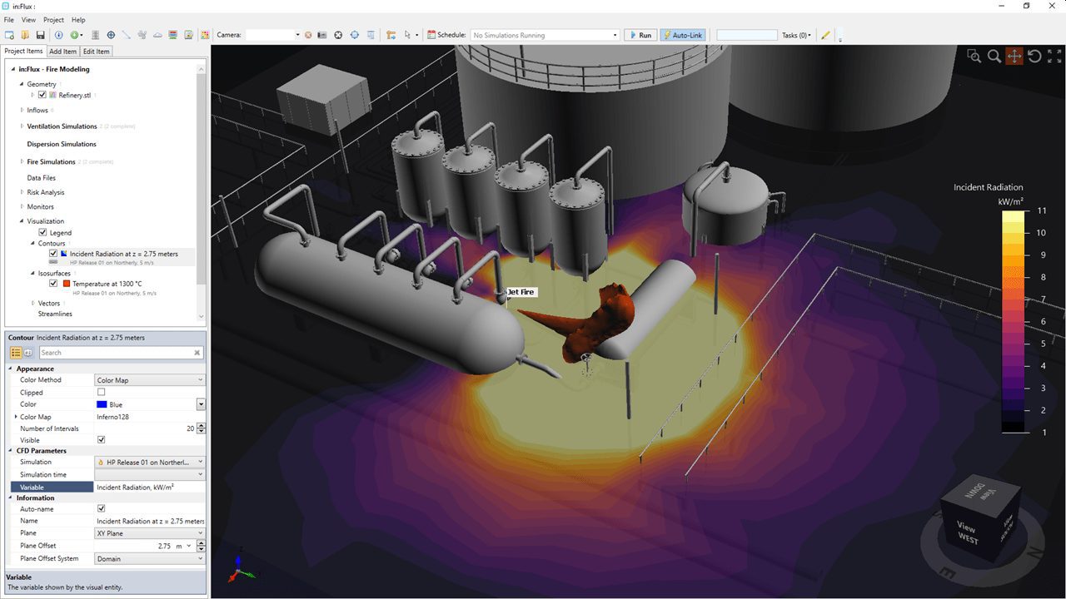Open the Project menu

[53, 19]
